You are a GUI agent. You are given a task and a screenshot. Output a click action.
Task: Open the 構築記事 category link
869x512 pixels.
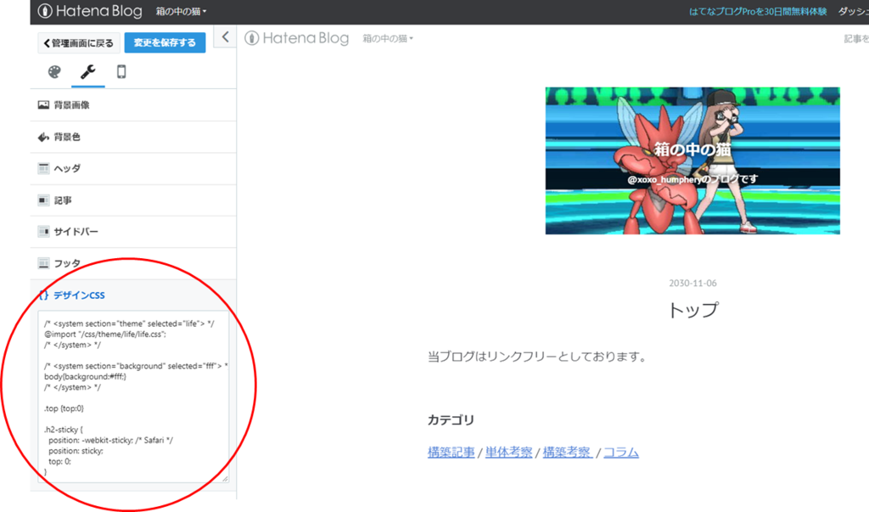(451, 453)
